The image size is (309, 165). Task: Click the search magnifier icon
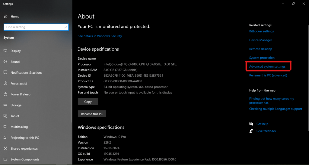coord(65,27)
